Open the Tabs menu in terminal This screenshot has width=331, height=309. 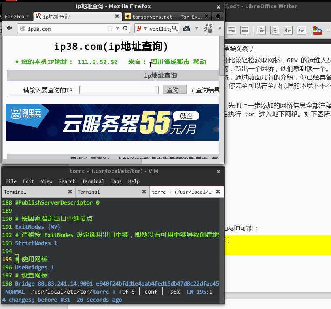pos(116,181)
